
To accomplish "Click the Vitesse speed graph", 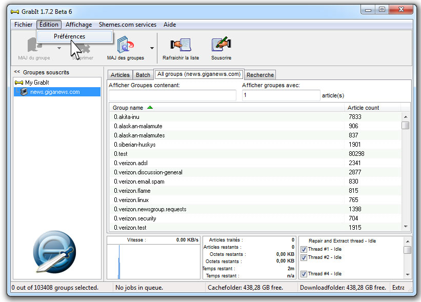I will coord(153,261).
